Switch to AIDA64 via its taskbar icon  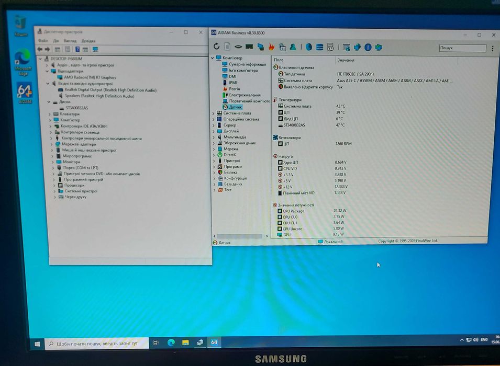pyautogui.click(x=214, y=342)
